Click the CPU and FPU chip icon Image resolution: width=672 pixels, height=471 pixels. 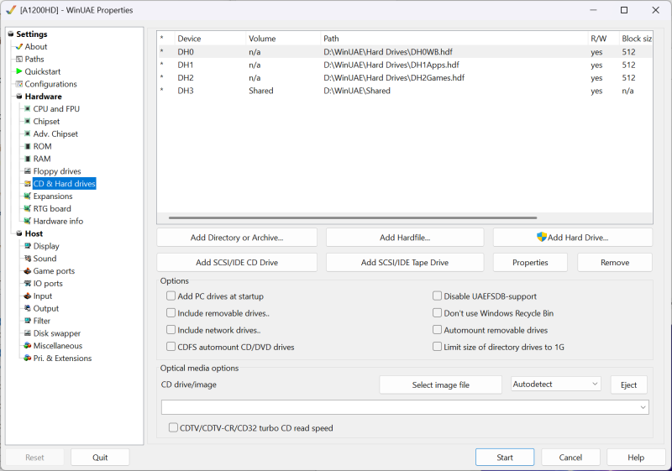(x=28, y=109)
